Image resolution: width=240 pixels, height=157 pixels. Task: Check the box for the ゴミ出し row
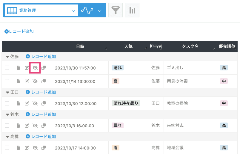(x=7, y=68)
